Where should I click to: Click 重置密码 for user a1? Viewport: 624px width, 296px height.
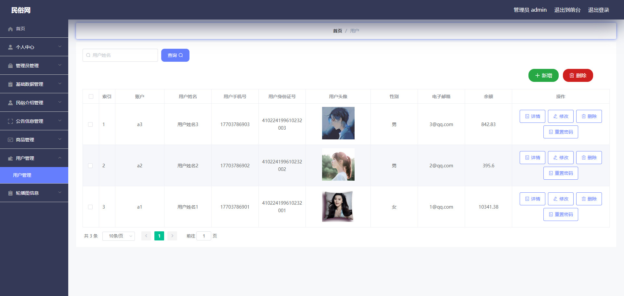click(561, 214)
